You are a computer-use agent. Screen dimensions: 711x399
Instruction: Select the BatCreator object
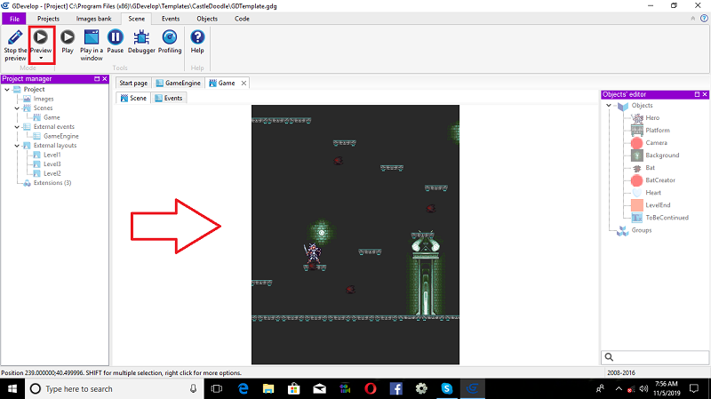tap(659, 180)
